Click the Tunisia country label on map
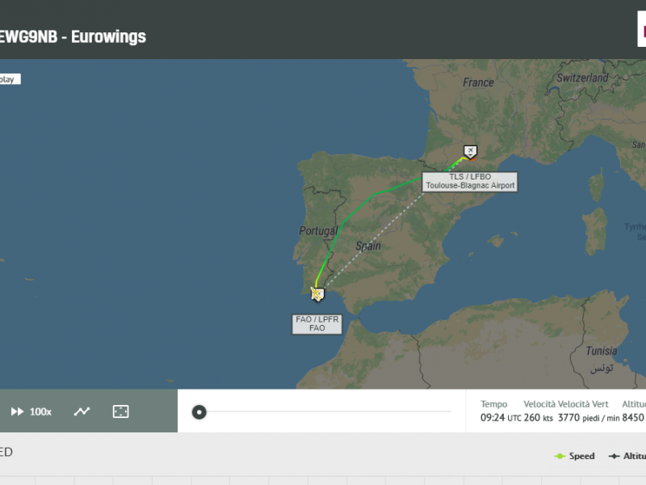 [602, 351]
